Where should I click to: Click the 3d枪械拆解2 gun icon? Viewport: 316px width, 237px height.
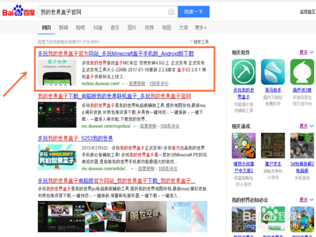[x=302, y=145]
